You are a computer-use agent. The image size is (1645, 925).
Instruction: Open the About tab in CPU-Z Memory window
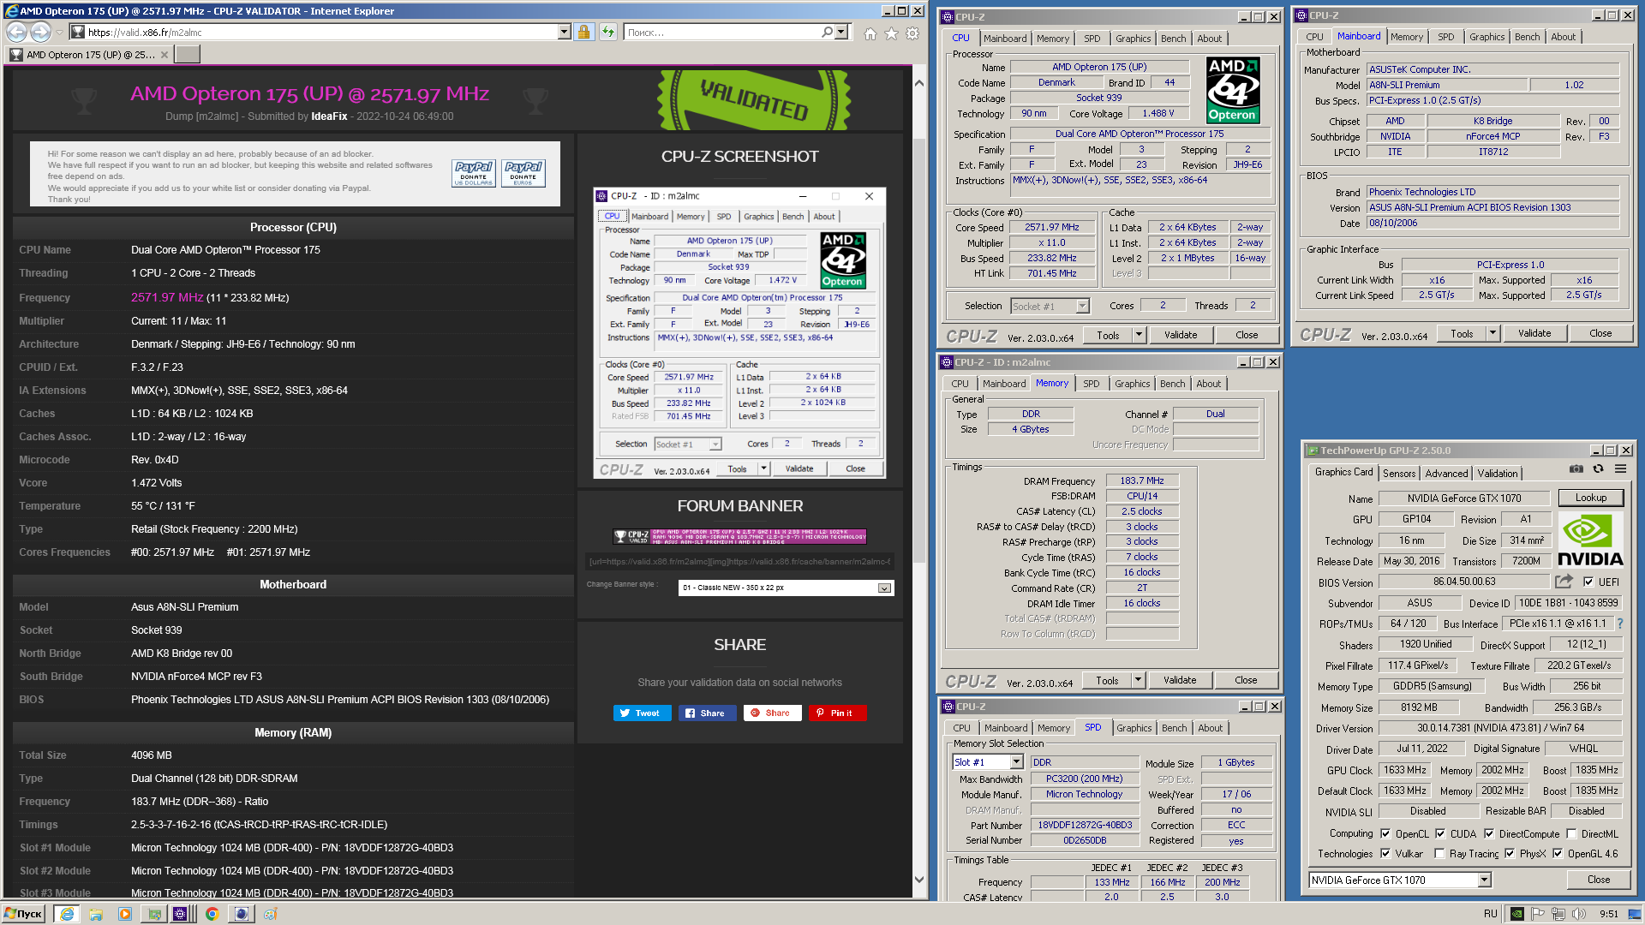click(x=1208, y=384)
